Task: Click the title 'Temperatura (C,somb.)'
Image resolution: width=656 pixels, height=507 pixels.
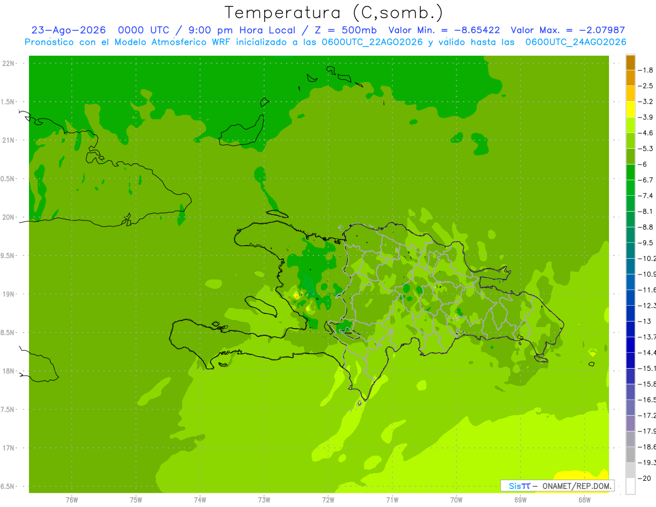Action: 333,13
